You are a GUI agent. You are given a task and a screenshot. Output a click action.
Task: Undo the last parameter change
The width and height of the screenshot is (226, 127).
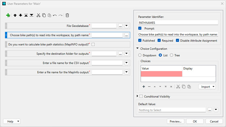(55, 15)
